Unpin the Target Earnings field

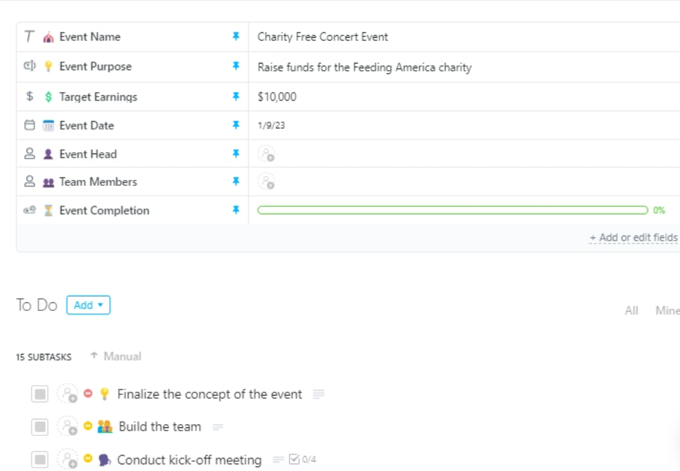pos(236,96)
